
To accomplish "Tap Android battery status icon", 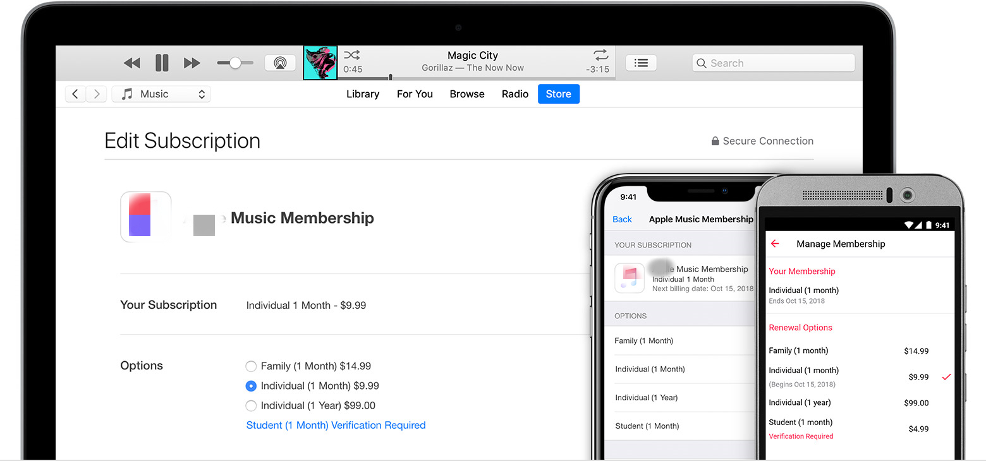I will coord(928,225).
